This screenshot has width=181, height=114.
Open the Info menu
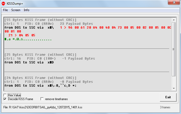(x=27, y=10)
